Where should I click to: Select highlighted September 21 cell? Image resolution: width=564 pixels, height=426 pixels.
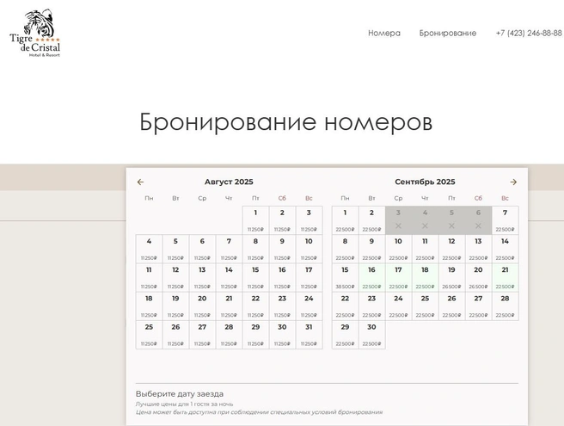(x=506, y=278)
